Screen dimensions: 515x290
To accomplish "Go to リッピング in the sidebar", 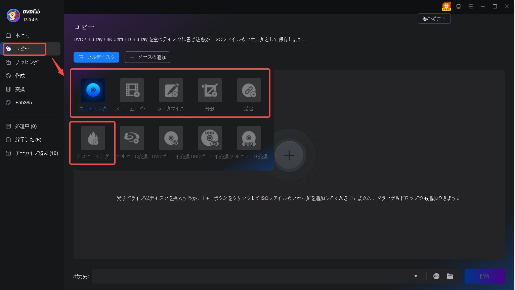I will pyautogui.click(x=27, y=62).
